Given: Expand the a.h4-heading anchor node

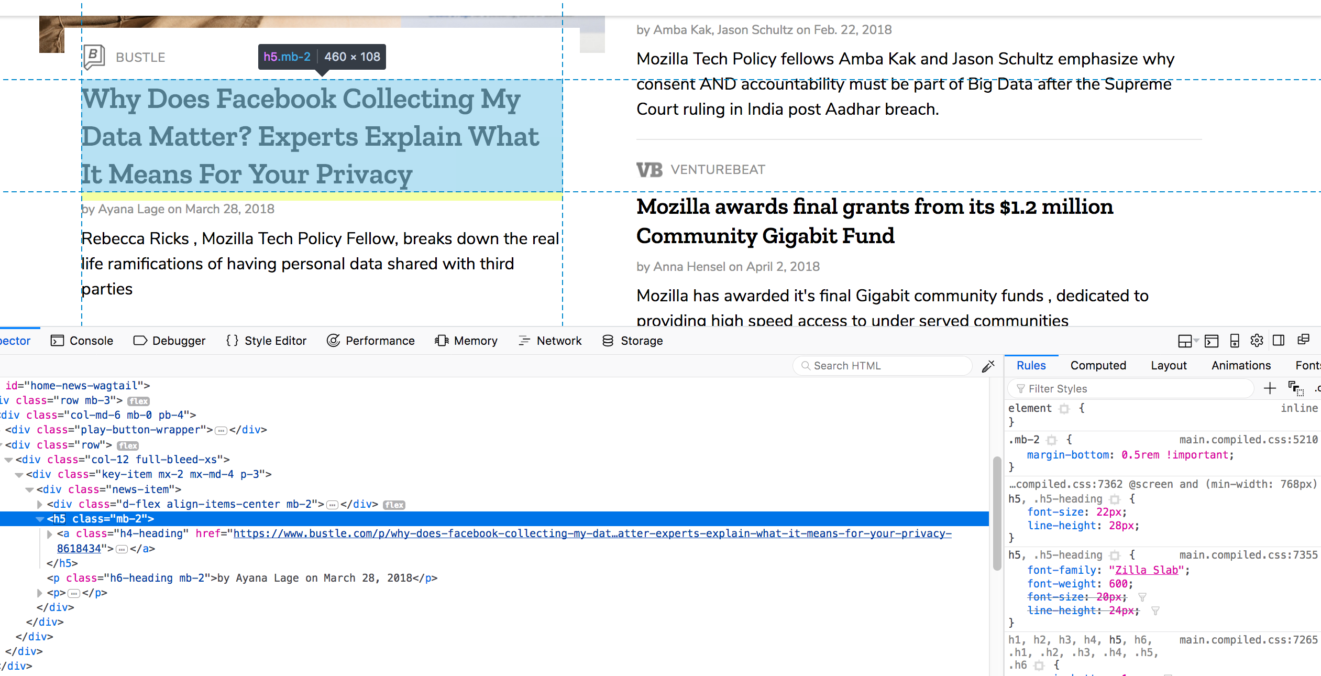Looking at the screenshot, I should click(50, 534).
